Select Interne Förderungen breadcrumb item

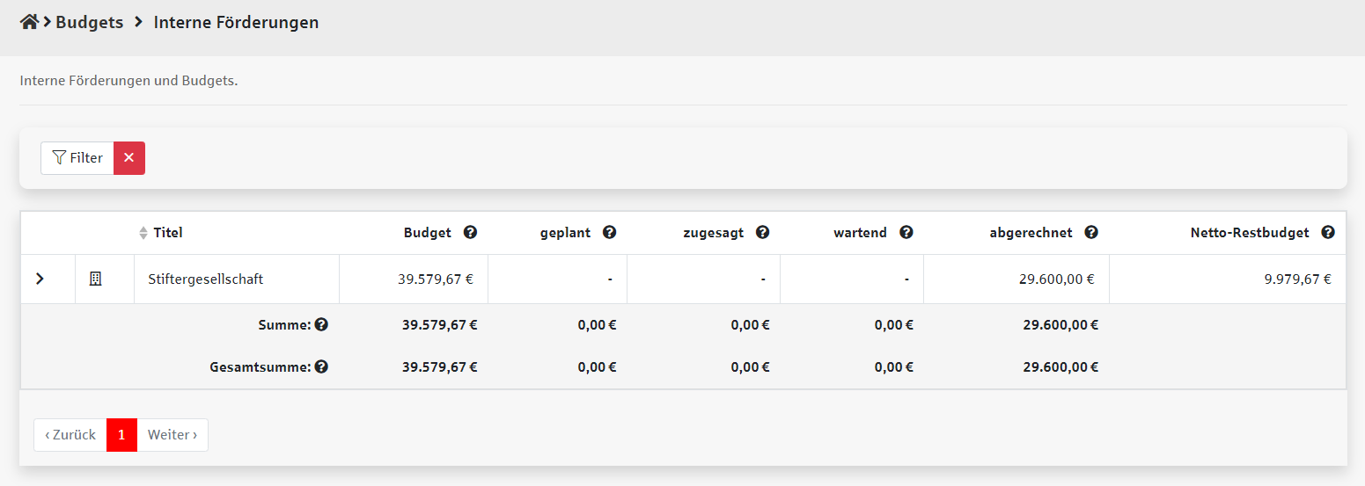click(x=236, y=23)
